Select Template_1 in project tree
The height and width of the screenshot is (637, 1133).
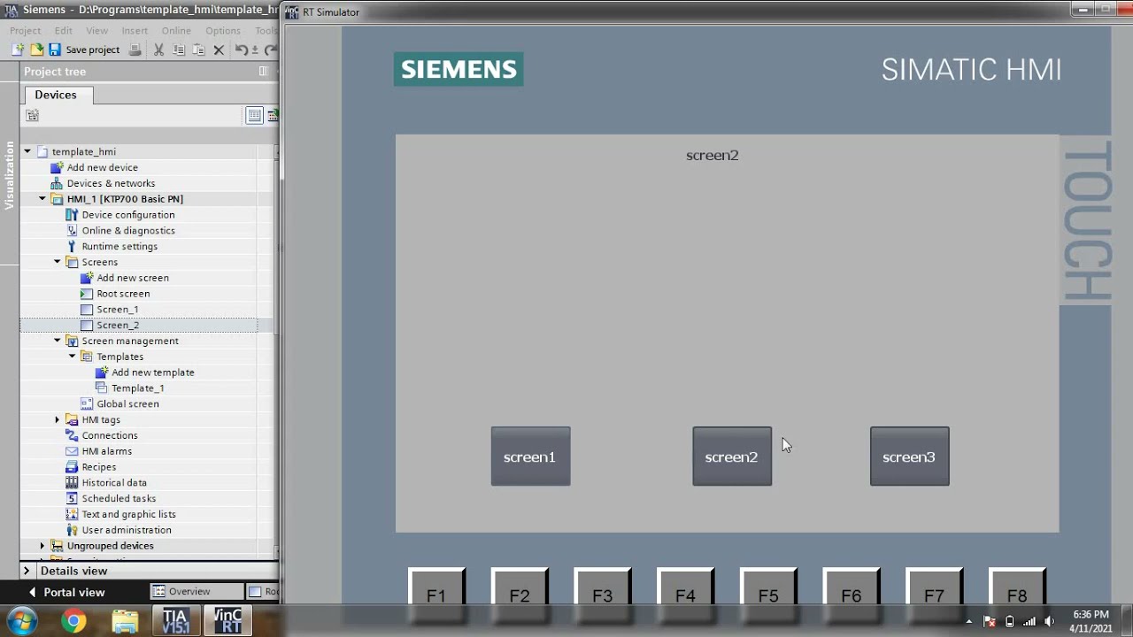tap(138, 388)
